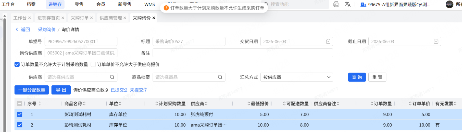Enable 订单单价不允许大于供应商报价 checkbox
Screen dimensions: 462x132
click(93, 64)
